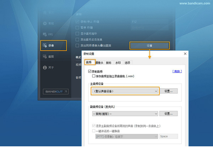Viewport: 213px width, 152px height.
Task: Click the 设置 button in the 录像 panel
Action: pyautogui.click(x=149, y=46)
